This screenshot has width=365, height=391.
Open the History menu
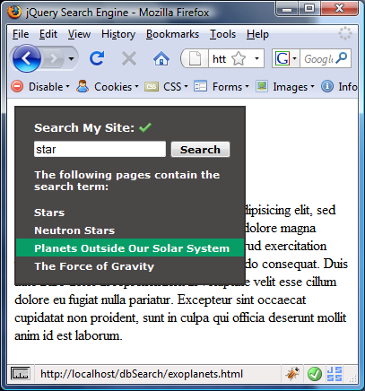(x=118, y=34)
